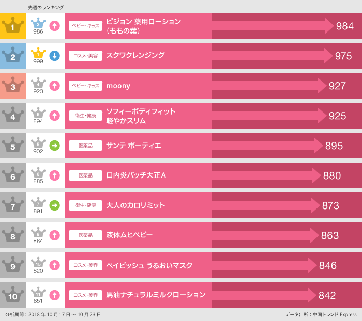Screen dimensions: 362x321
Task: Select the ベビー・キッズ tag on the ピジョン row
Action: [x=86, y=26]
